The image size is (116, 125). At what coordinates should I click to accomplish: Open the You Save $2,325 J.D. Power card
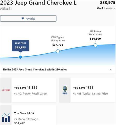28,90
